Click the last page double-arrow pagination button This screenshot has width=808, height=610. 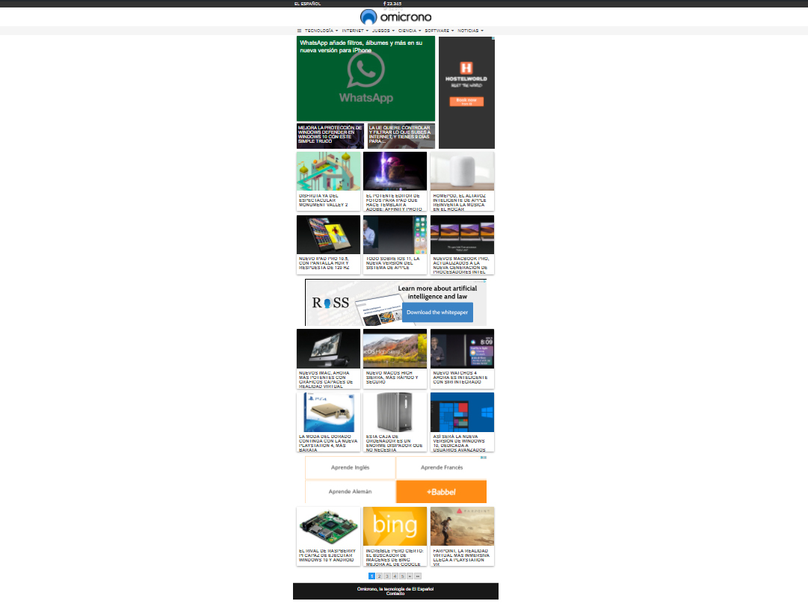coord(418,576)
